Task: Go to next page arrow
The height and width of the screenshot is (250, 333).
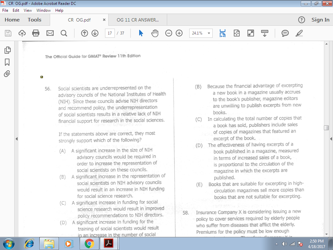Action: point(95,33)
